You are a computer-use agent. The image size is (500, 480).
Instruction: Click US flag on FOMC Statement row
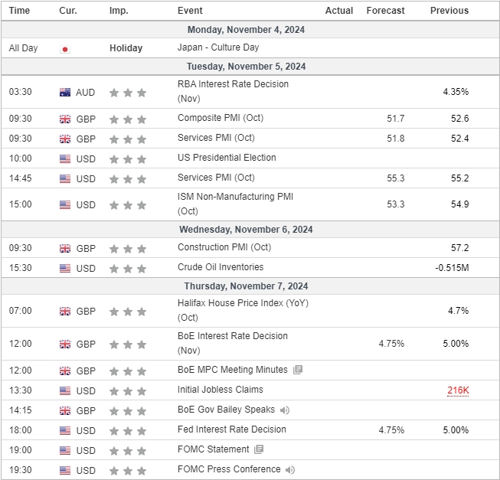[x=65, y=450]
